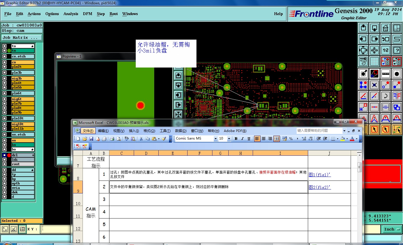Click the Job Matrix button
The width and height of the screenshot is (403, 245).
pyautogui.click(x=22, y=37)
